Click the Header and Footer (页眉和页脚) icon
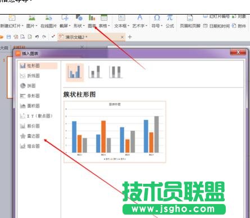The width and height of the screenshot is (250, 218). point(190,18)
